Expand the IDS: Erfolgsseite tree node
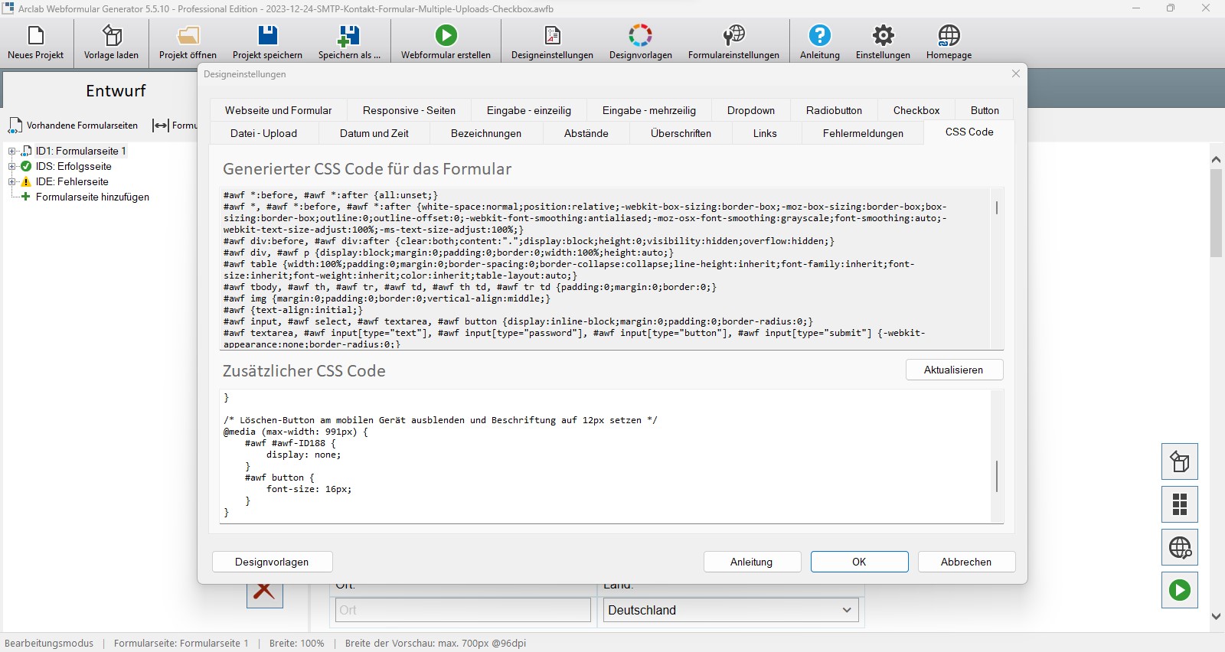The width and height of the screenshot is (1225, 652). [x=12, y=167]
